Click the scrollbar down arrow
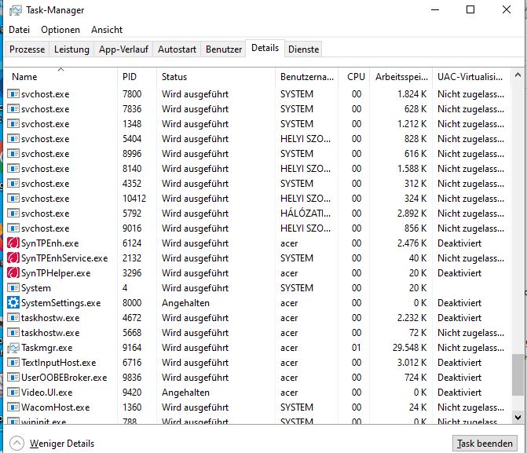527x453 pixels. (518, 418)
